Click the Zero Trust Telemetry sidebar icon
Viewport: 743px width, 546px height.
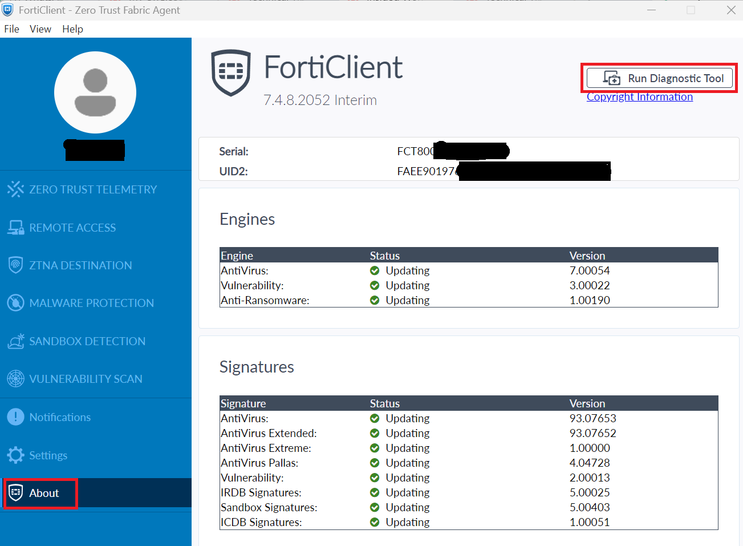[15, 189]
